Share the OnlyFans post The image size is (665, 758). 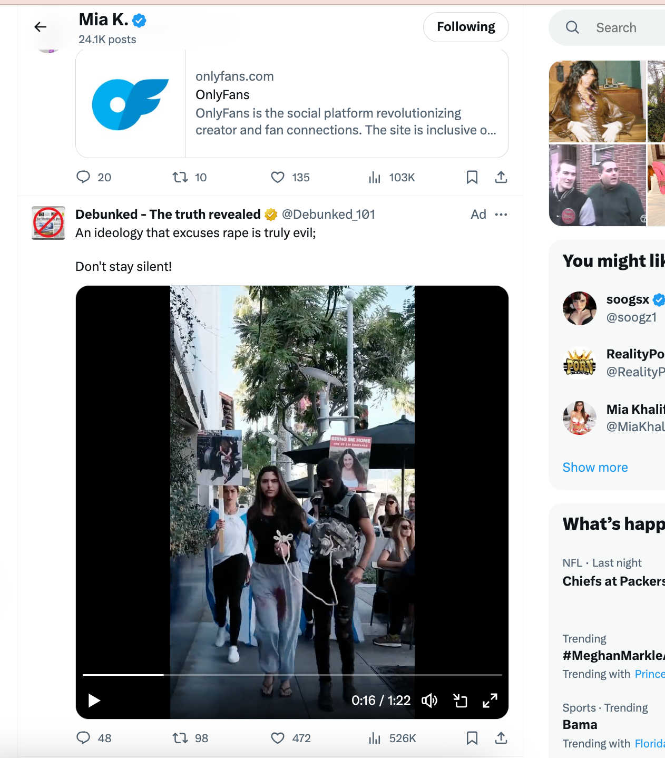pyautogui.click(x=501, y=177)
